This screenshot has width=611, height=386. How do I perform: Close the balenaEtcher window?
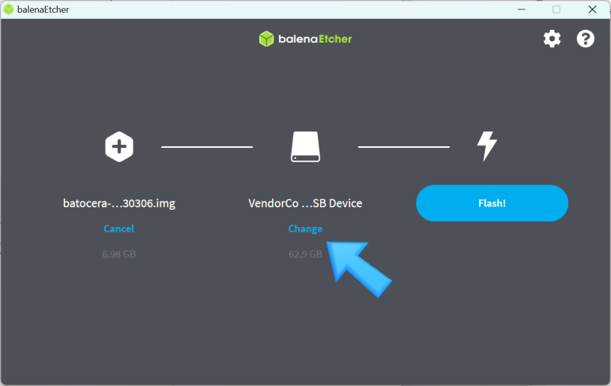coord(592,9)
